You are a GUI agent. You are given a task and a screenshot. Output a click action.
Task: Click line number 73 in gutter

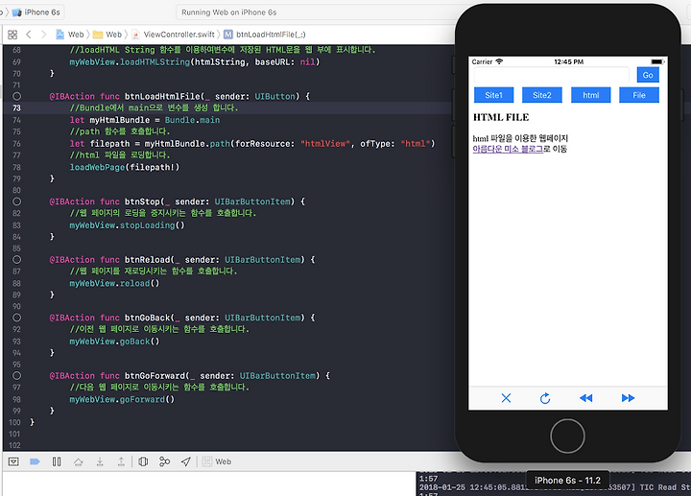[x=16, y=107]
